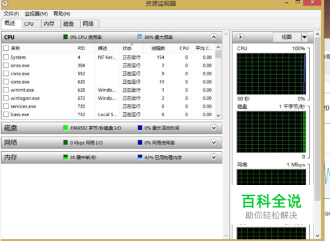
Task: Check the lsass.exe process checkbox
Action: [6, 114]
